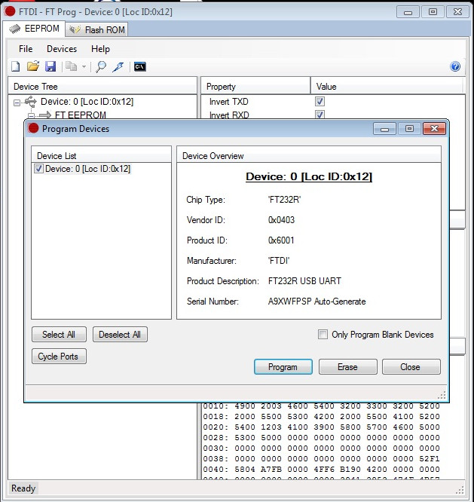Viewport: 474px width, 502px height.
Task: Click the arrow icon beside FT EEPROM
Action: 44,115
